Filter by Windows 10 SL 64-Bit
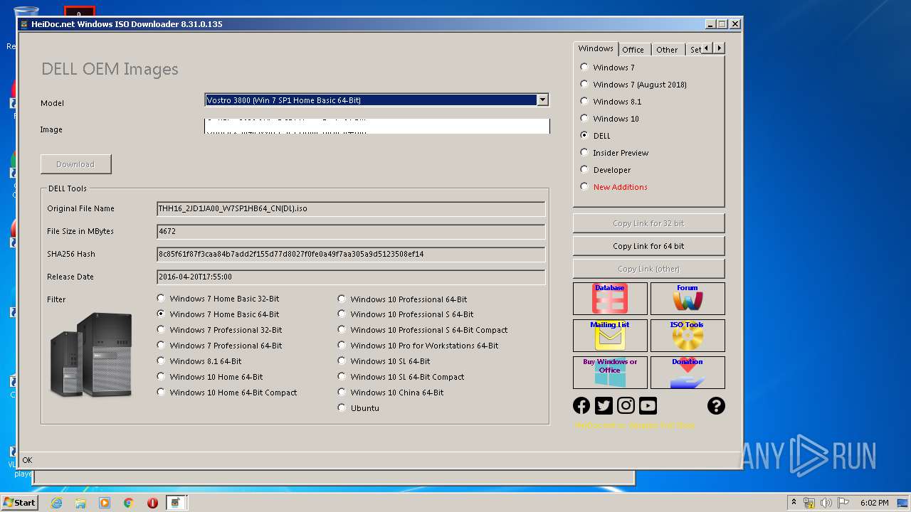The width and height of the screenshot is (911, 512). click(384, 361)
